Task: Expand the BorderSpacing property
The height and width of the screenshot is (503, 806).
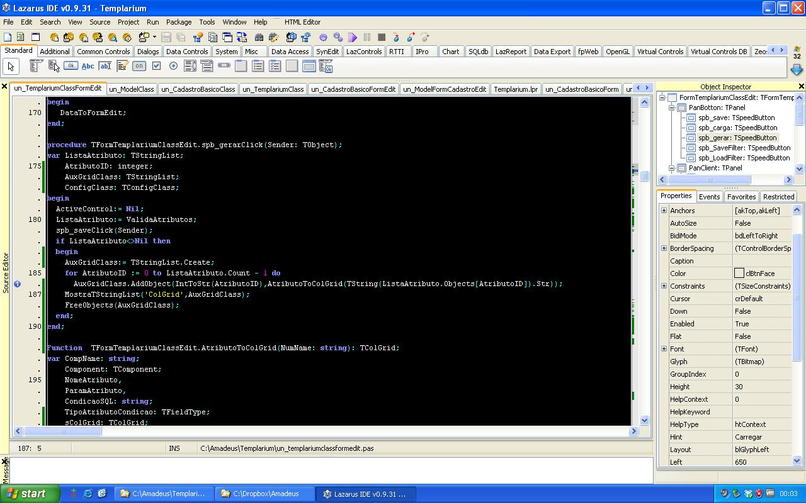Action: coord(664,248)
